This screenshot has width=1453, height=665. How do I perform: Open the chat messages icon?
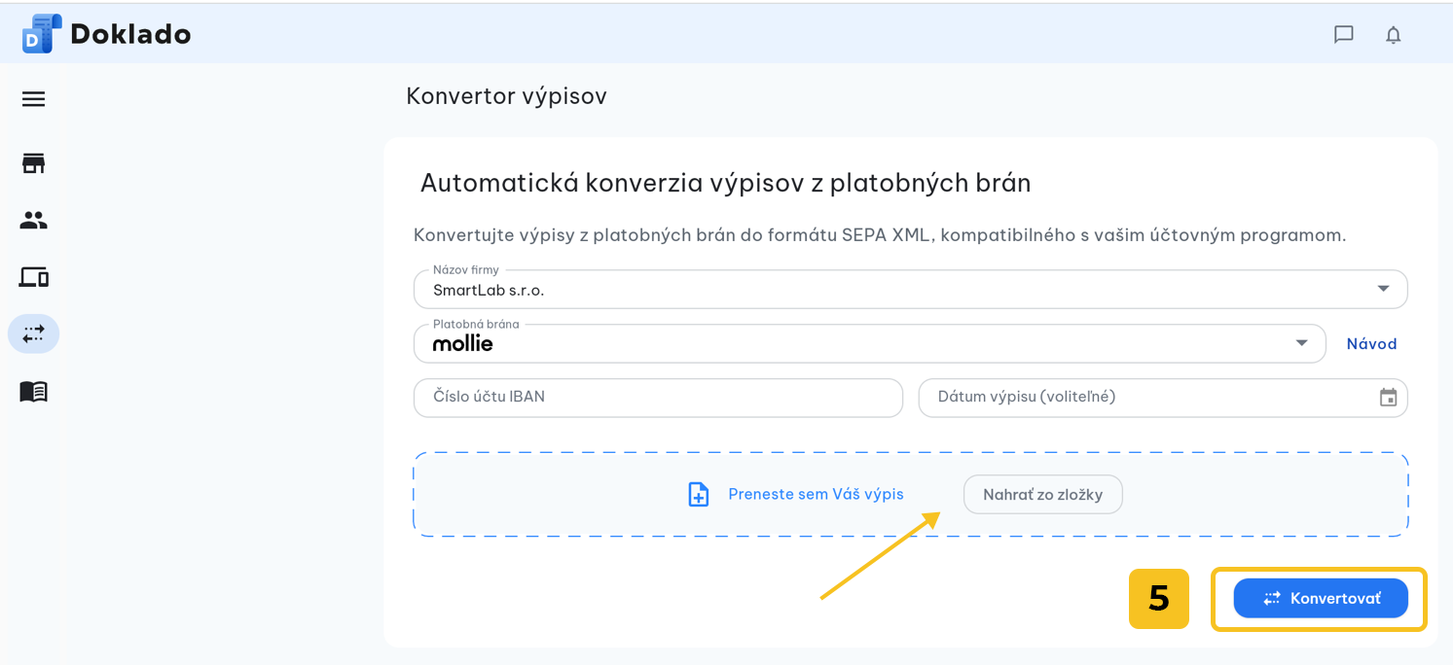pyautogui.click(x=1344, y=35)
